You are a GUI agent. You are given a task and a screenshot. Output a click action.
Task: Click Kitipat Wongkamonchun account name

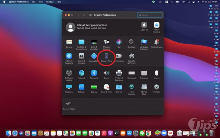pyautogui.click(x=92, y=25)
